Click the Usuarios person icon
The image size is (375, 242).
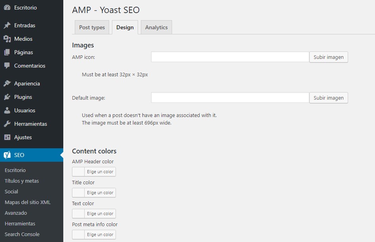7,110
